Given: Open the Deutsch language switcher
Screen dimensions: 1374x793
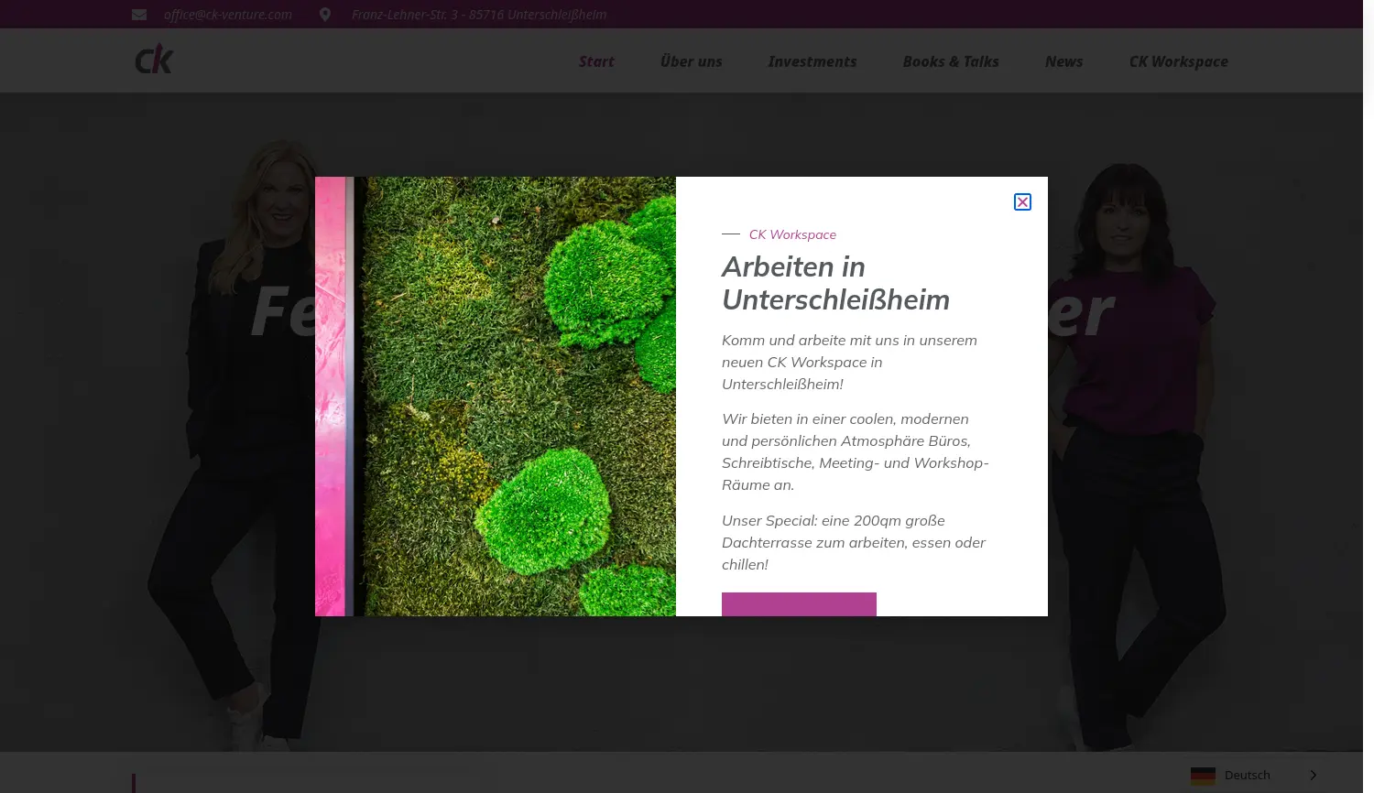Looking at the screenshot, I should point(1247,775).
